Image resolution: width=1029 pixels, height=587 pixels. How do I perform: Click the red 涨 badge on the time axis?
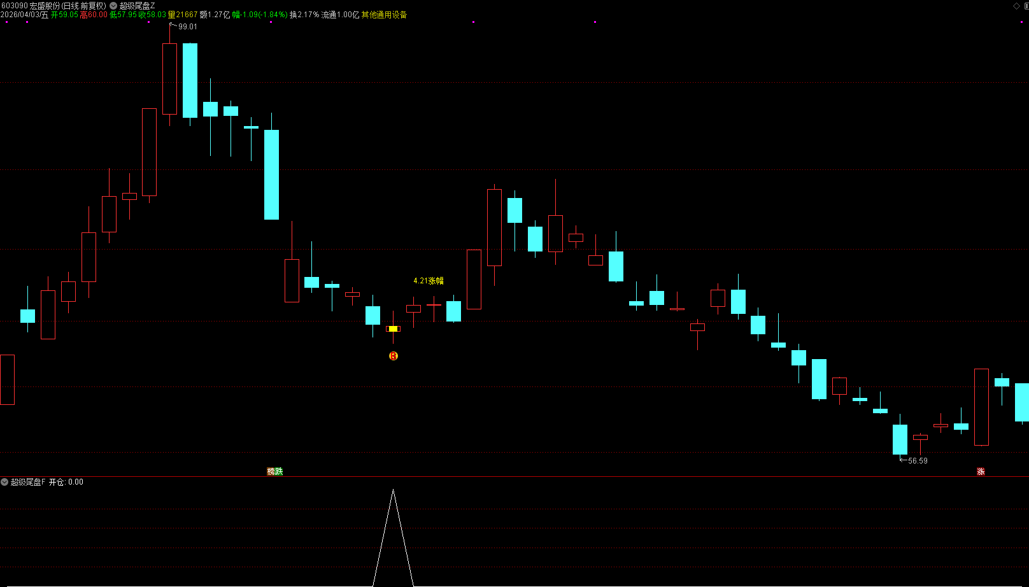click(981, 471)
